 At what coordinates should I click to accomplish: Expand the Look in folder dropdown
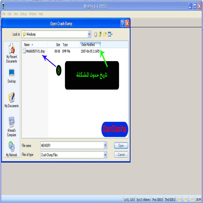pos(89,34)
